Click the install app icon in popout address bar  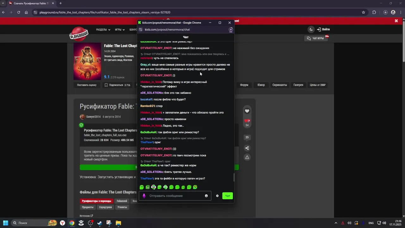coord(231,29)
